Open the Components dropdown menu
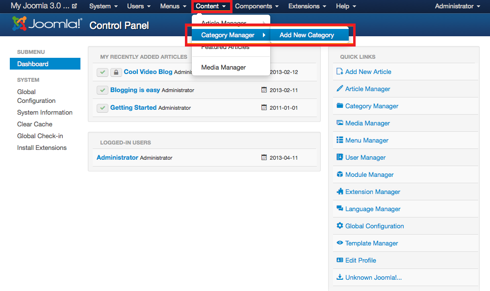This screenshot has width=490, height=291. click(x=257, y=6)
